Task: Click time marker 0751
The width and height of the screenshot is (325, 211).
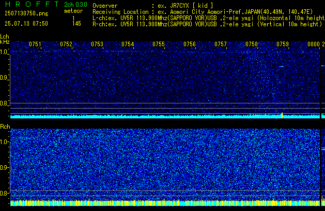Action: pos(35,44)
